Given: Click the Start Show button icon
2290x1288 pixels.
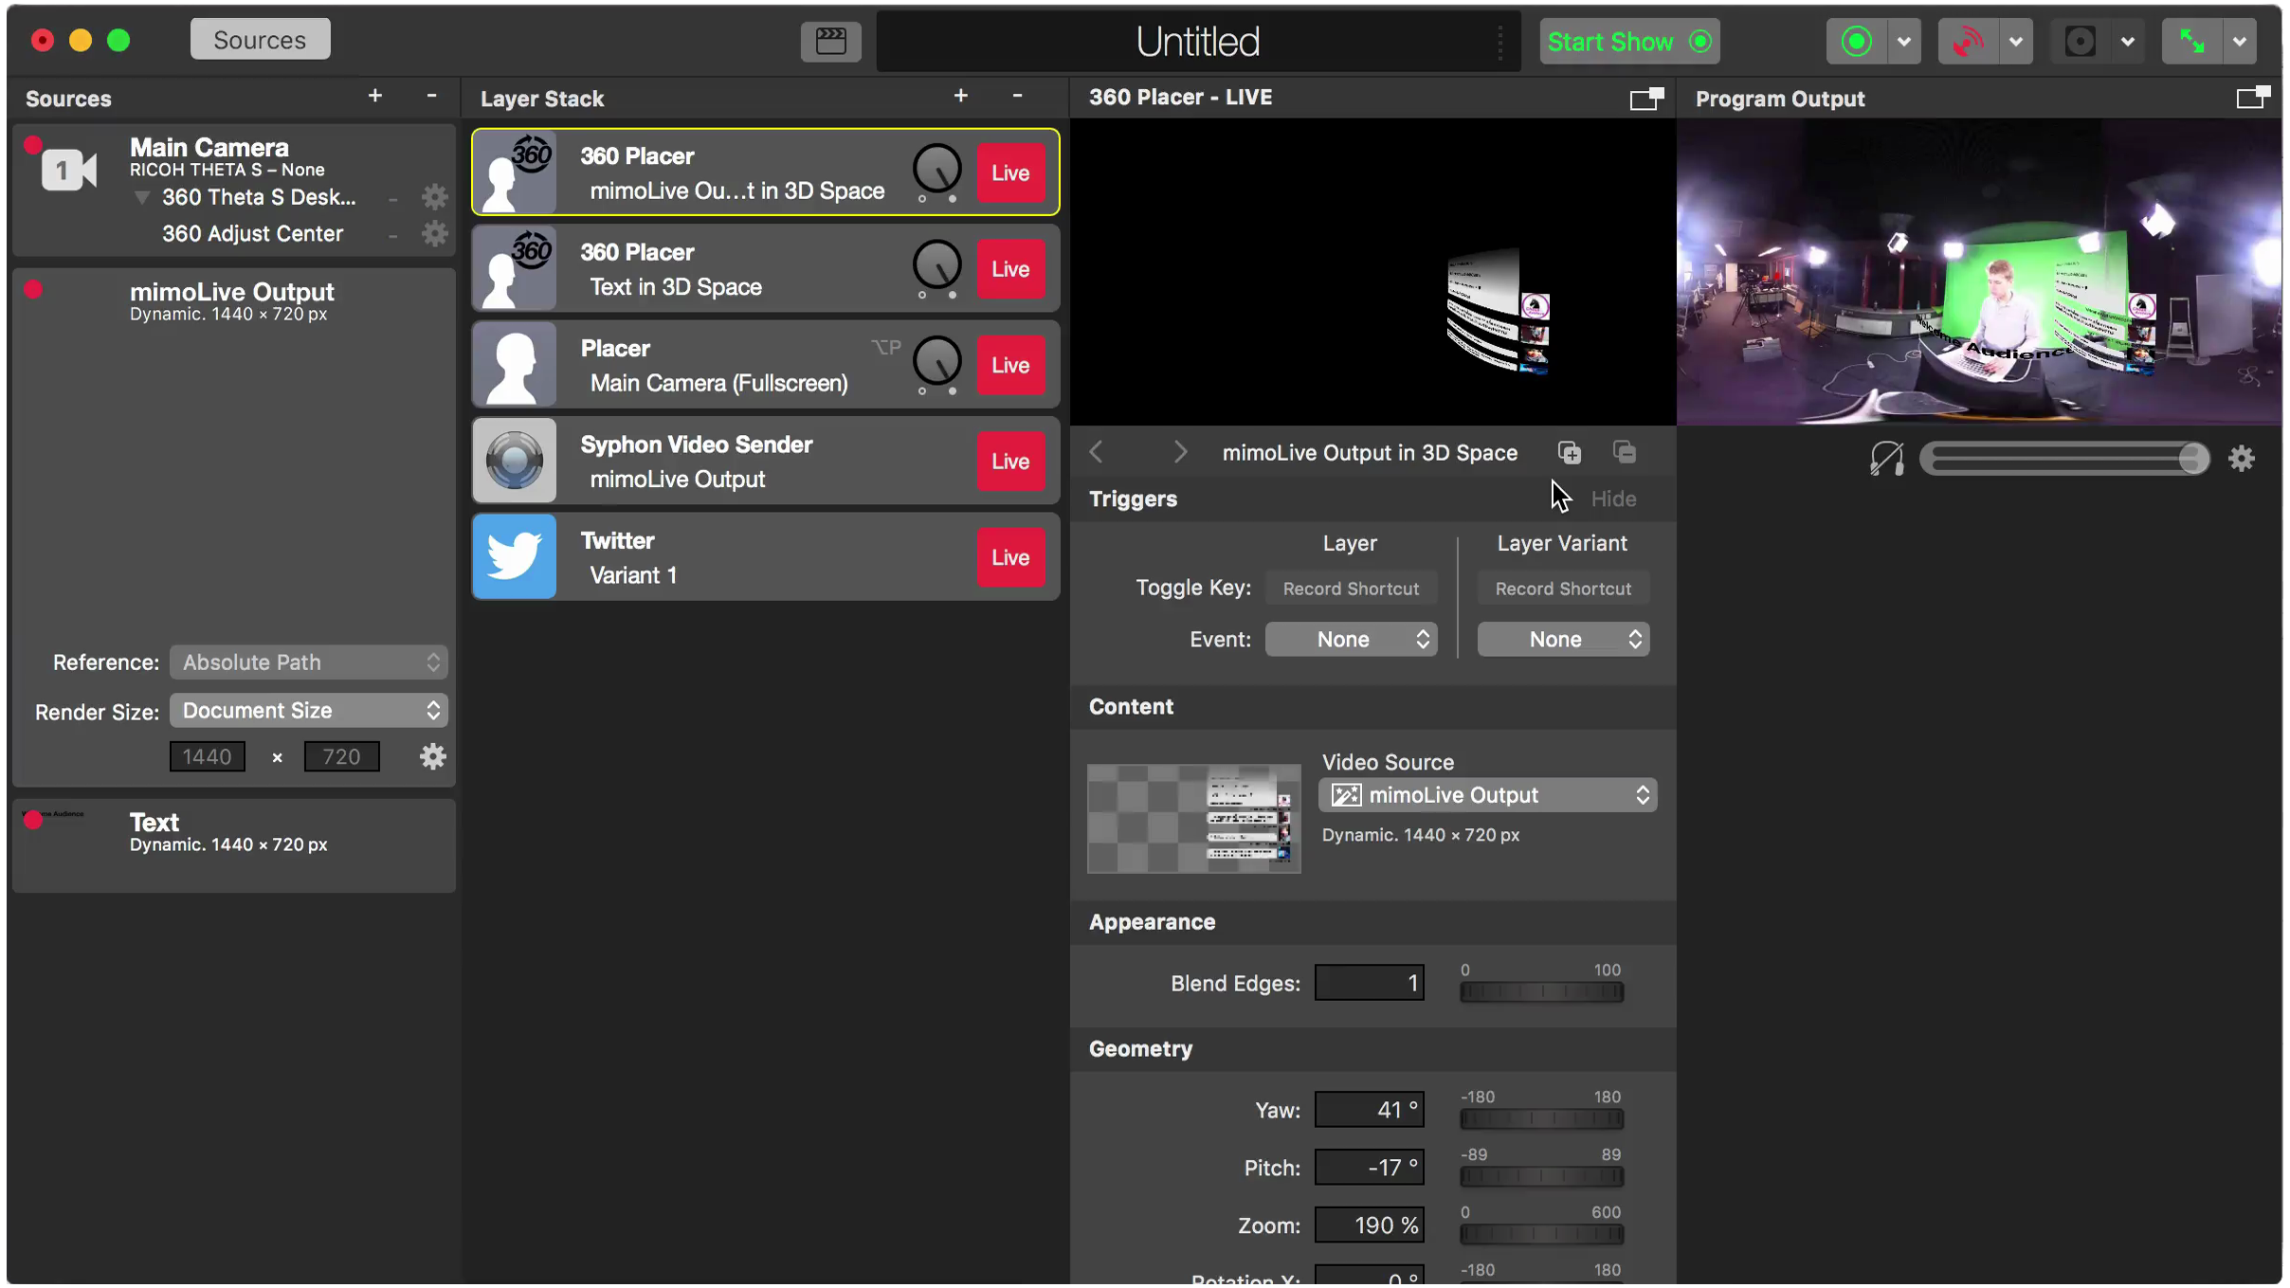Looking at the screenshot, I should [1699, 41].
